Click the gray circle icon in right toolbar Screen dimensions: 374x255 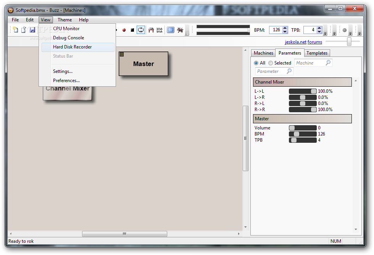pyautogui.click(x=344, y=30)
